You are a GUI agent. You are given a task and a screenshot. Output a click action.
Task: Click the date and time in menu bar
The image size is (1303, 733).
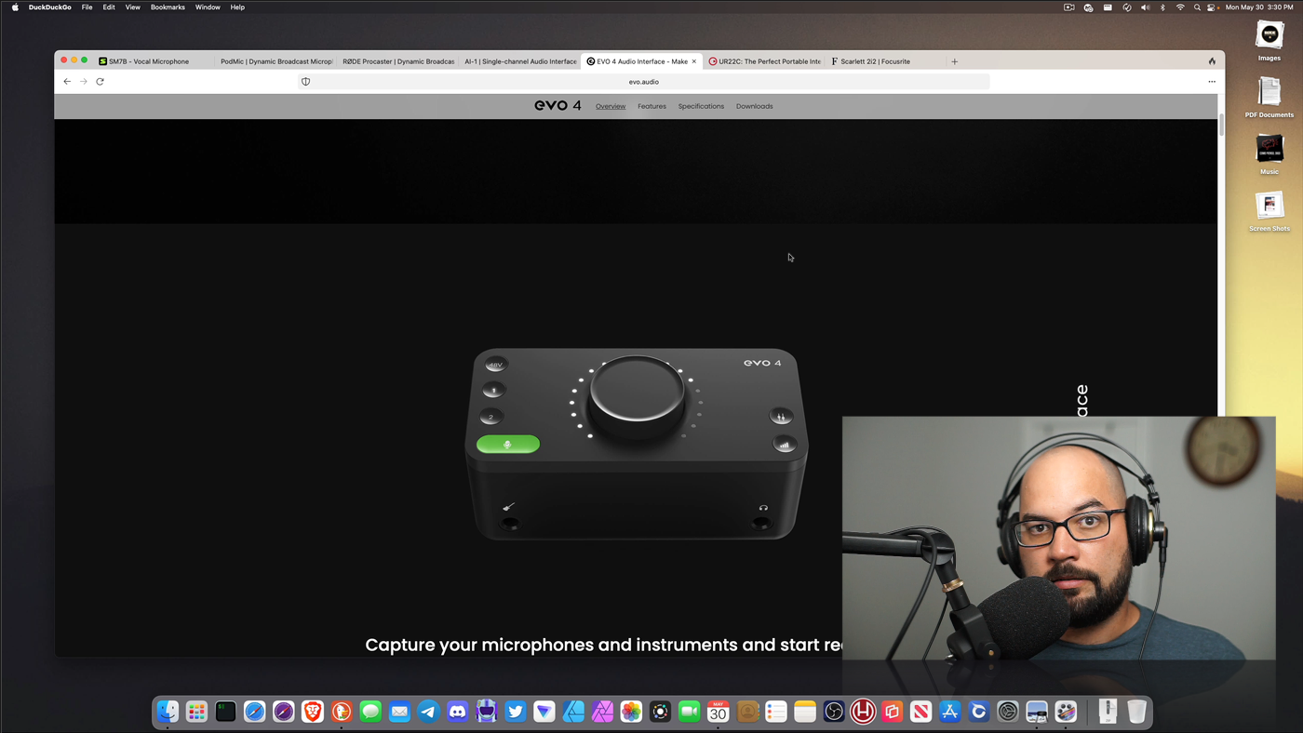click(1259, 7)
